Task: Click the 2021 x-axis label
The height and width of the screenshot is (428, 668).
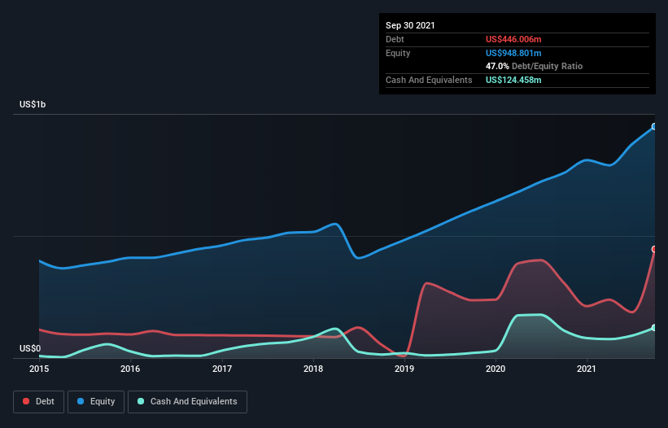Action: pos(587,369)
